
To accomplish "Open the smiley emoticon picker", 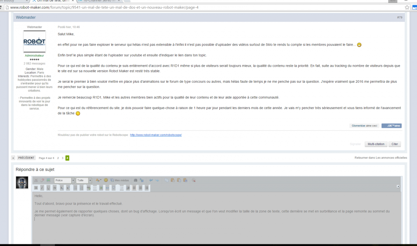I will tap(106, 180).
